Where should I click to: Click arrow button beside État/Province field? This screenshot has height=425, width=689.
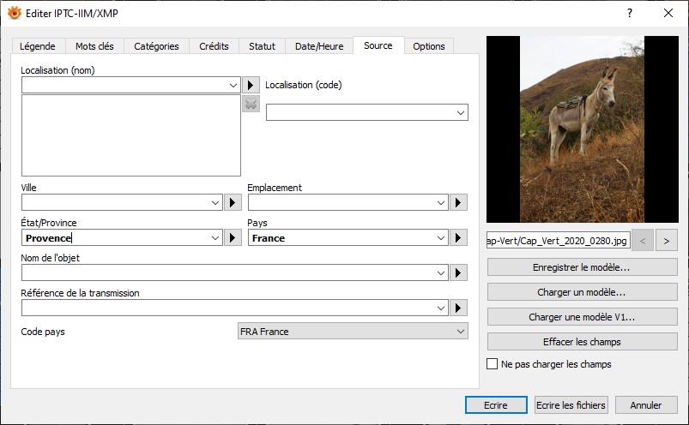tap(233, 238)
